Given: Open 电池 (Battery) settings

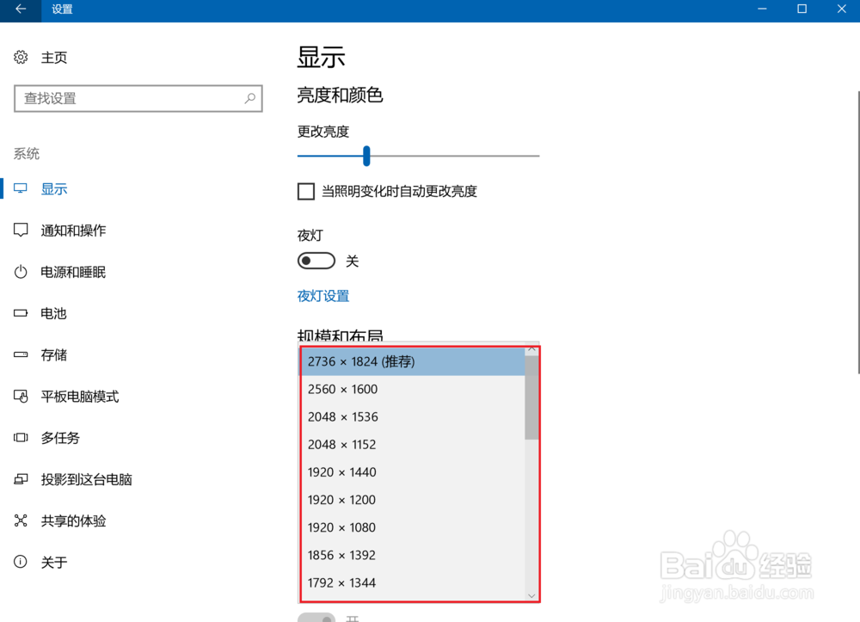Looking at the screenshot, I should 54,313.
